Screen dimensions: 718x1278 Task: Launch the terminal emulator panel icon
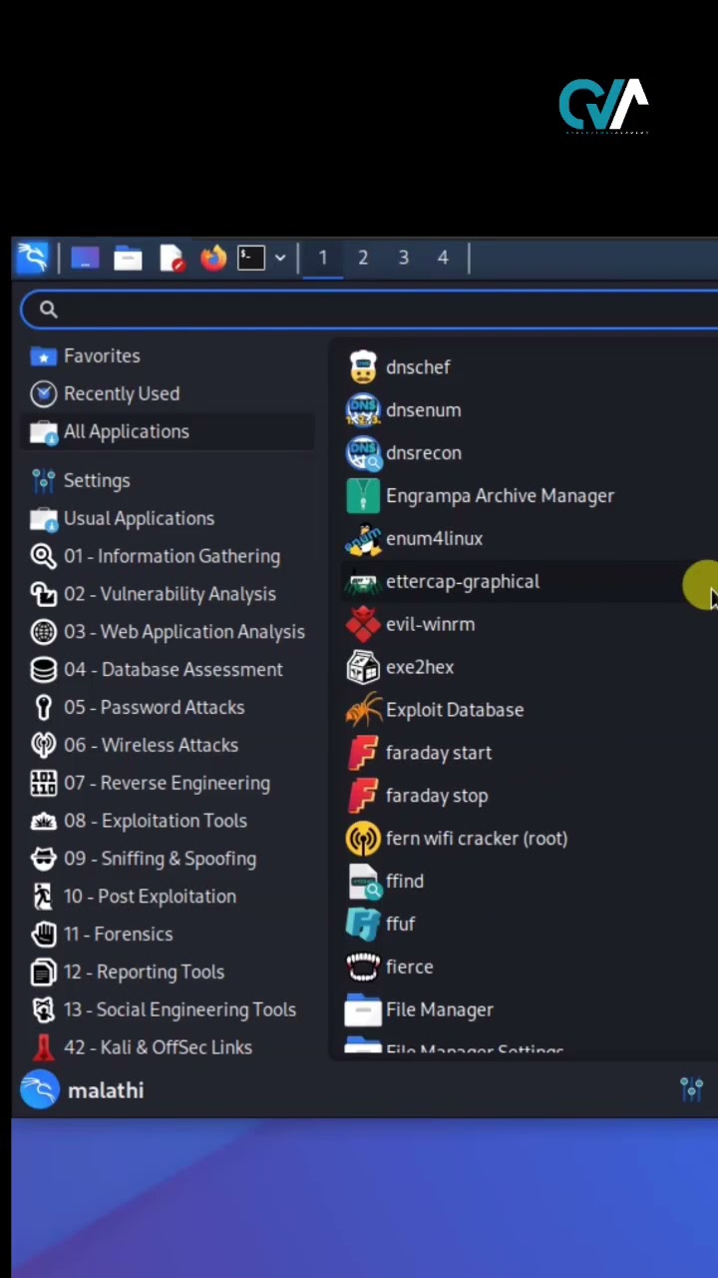(251, 259)
